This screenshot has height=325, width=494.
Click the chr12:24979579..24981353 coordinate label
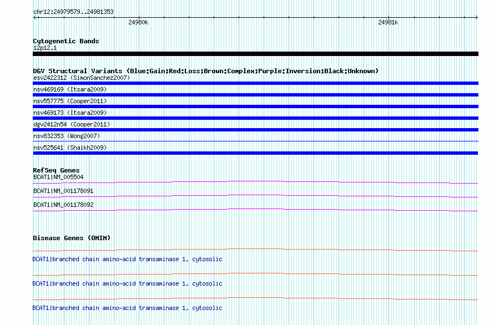click(x=73, y=12)
